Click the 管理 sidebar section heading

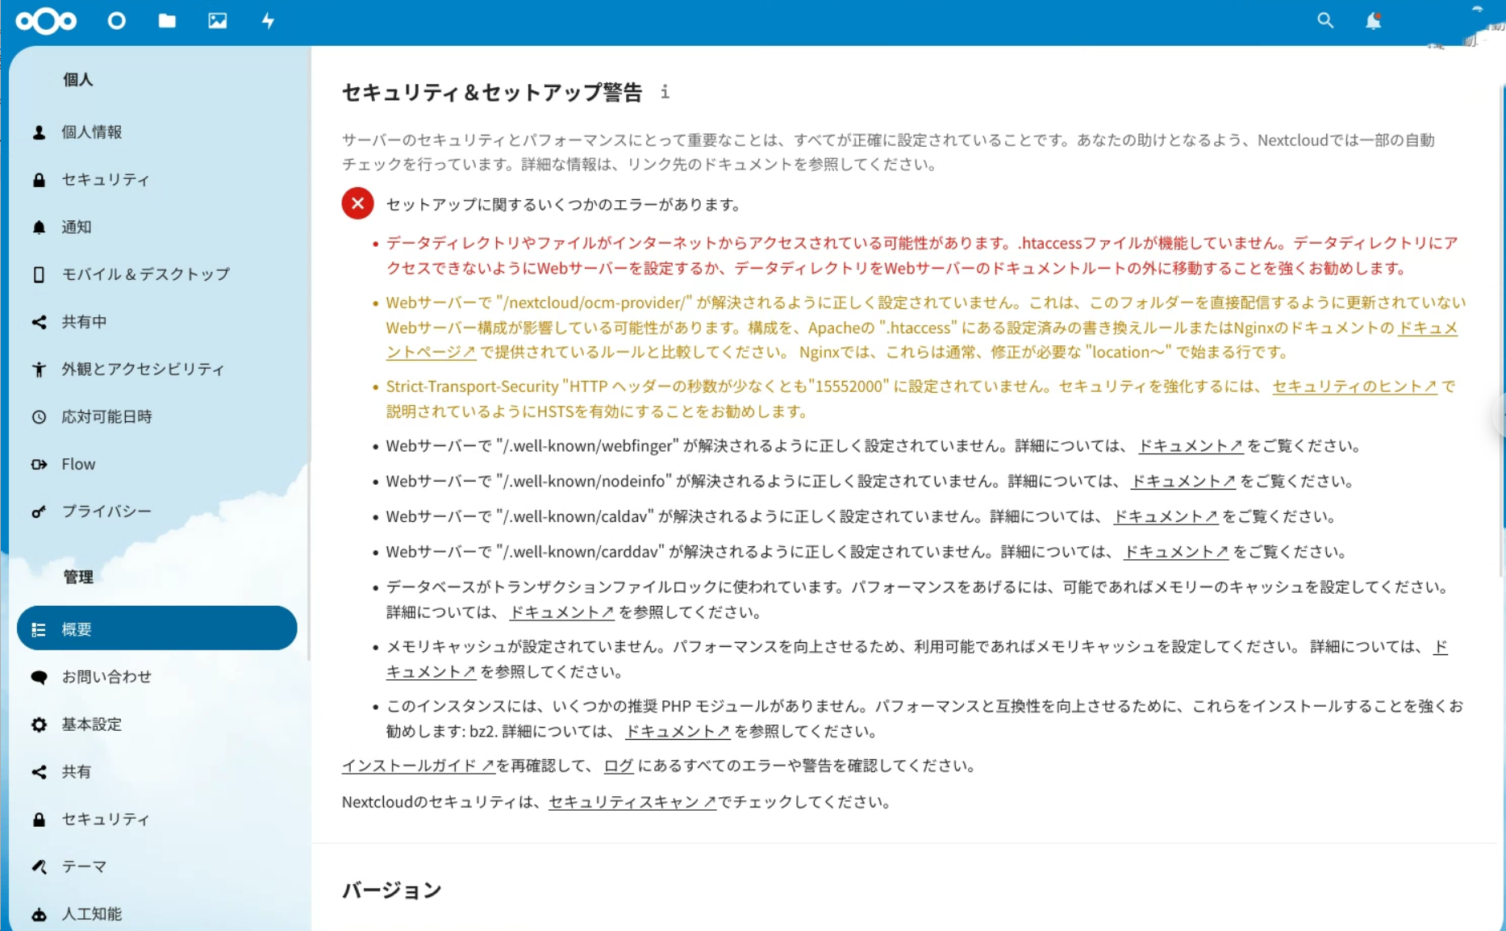coord(78,577)
